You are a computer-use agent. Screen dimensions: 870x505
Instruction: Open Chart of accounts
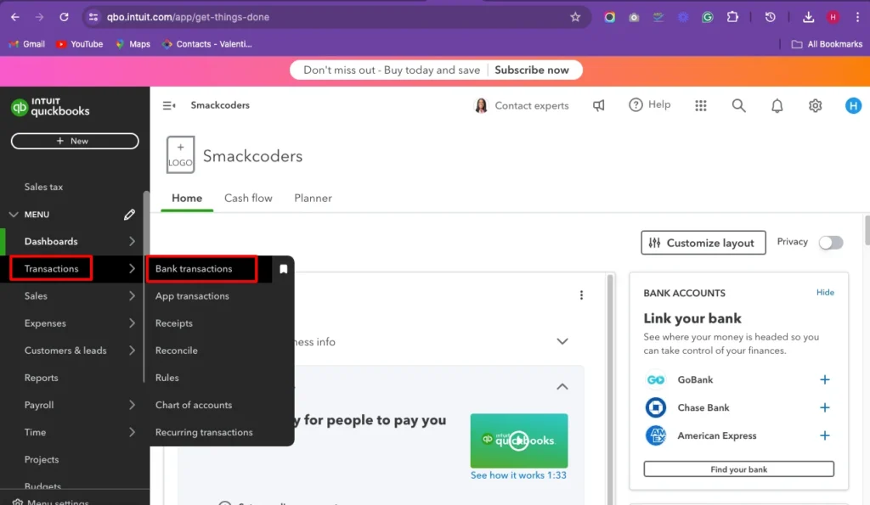tap(194, 405)
